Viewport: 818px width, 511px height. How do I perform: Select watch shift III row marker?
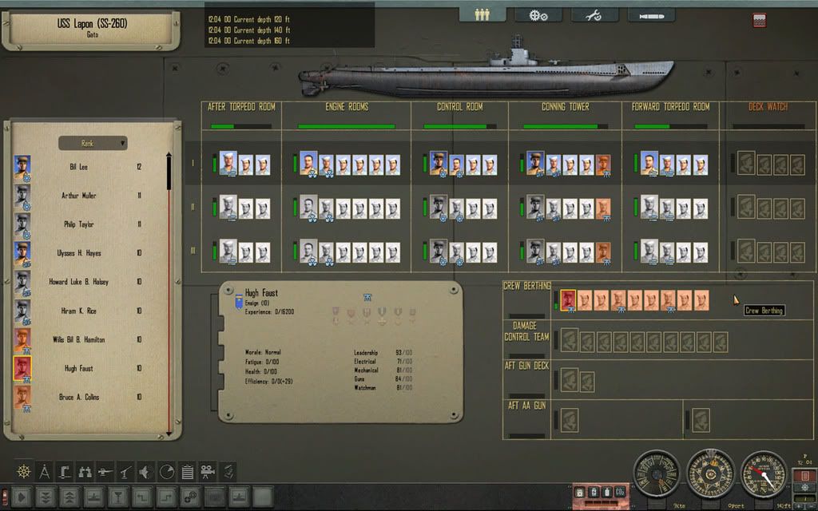[x=193, y=251]
